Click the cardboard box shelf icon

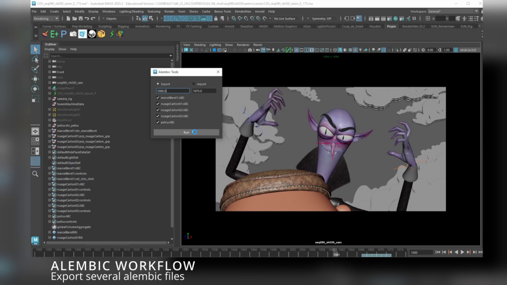(101, 34)
